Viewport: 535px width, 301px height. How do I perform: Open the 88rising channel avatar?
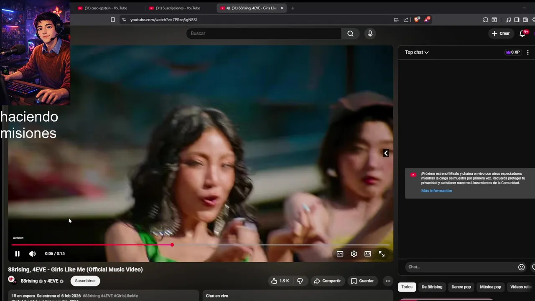pos(12,280)
